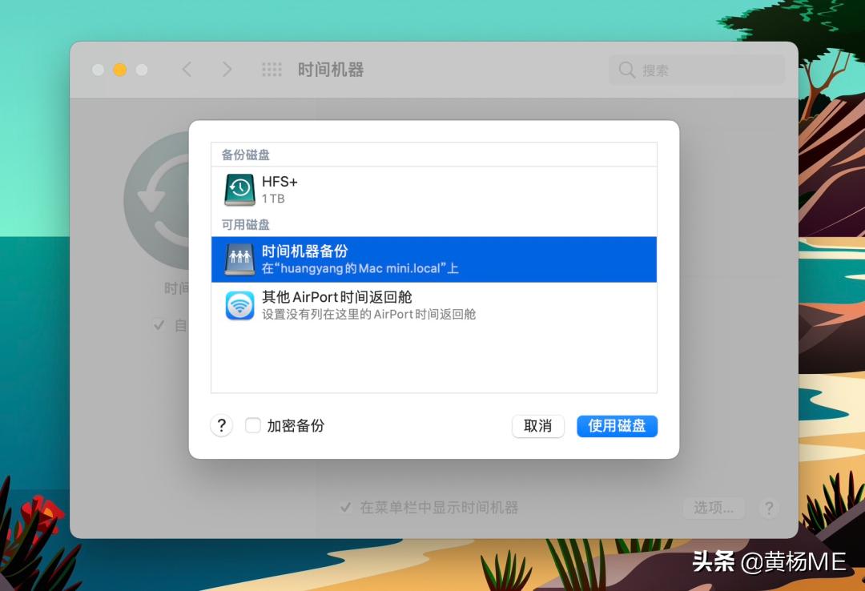Viewport: 865px width, 591px height.
Task: Click the magnifying glass in the search field
Action: (x=626, y=70)
